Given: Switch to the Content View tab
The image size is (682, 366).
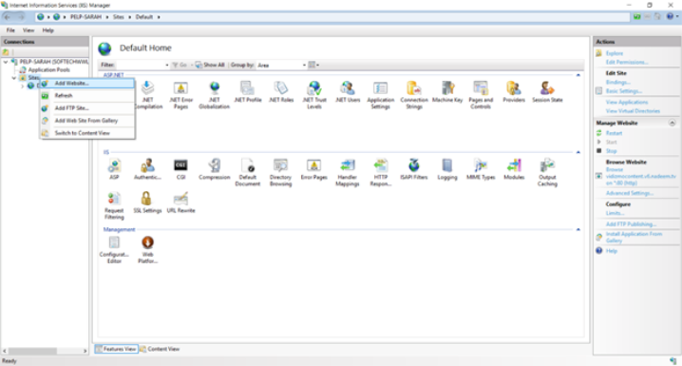Looking at the screenshot, I should (x=160, y=349).
